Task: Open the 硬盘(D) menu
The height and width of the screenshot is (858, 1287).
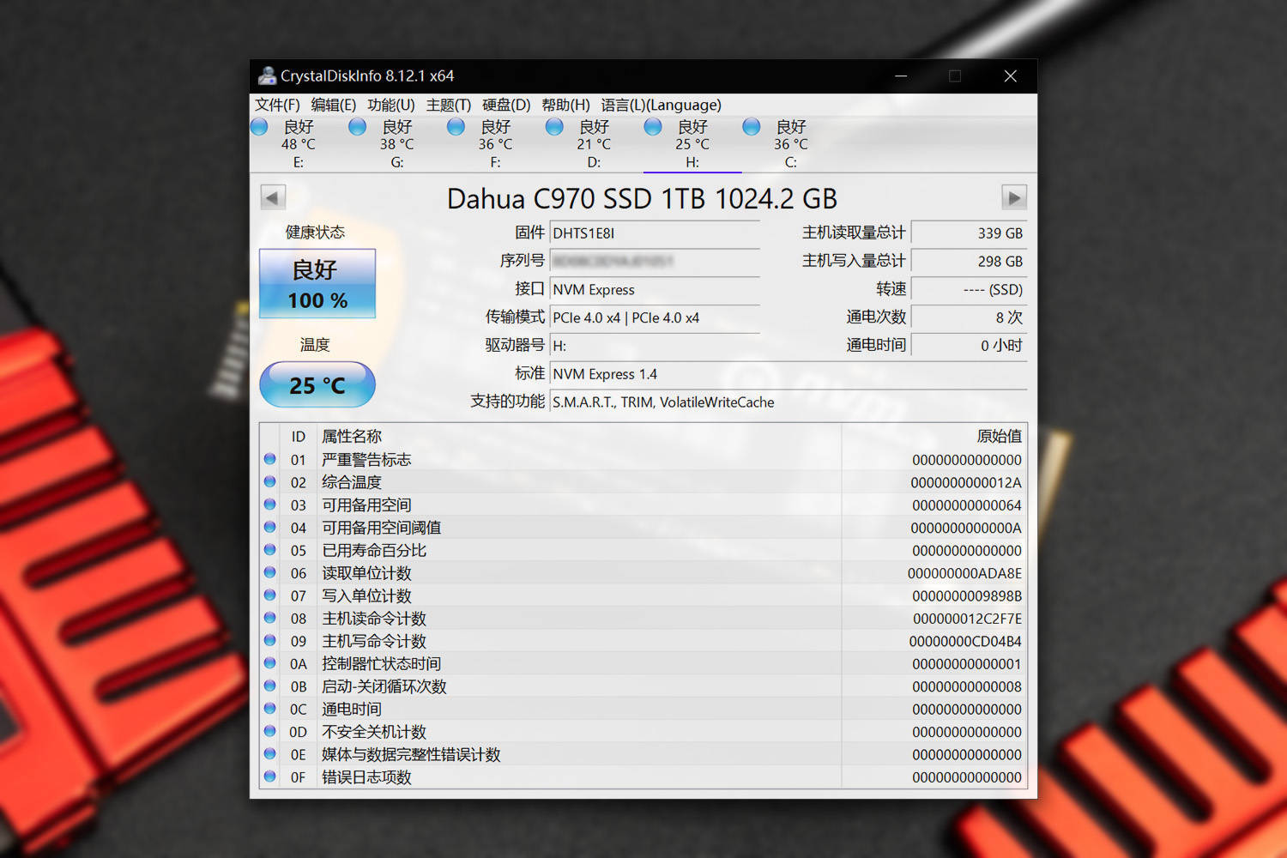Action: (506, 105)
